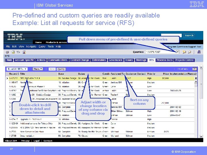
Task: Click the Search button in the banner
Action: pyautogui.click(x=189, y=35)
